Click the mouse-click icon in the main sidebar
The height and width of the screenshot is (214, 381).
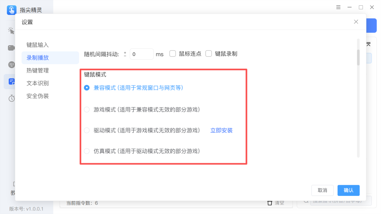click(11, 31)
